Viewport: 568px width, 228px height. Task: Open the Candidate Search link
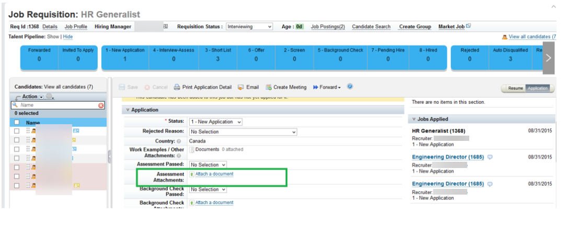pyautogui.click(x=372, y=27)
